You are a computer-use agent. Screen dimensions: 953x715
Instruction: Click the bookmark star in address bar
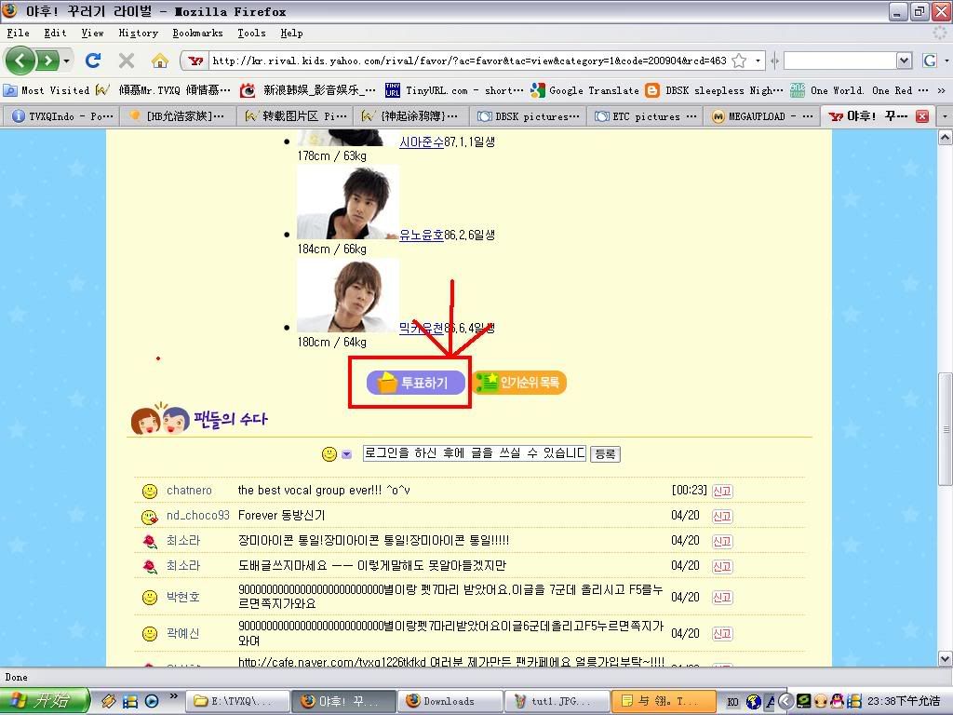pyautogui.click(x=739, y=61)
